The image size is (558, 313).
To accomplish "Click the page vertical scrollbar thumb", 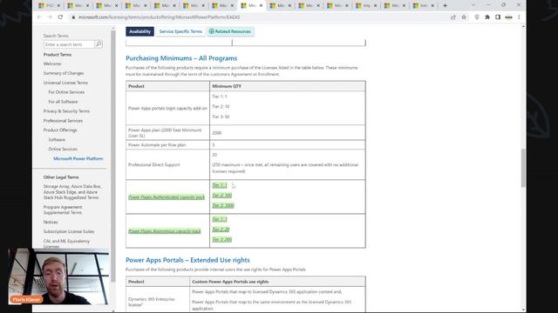I will [523, 168].
